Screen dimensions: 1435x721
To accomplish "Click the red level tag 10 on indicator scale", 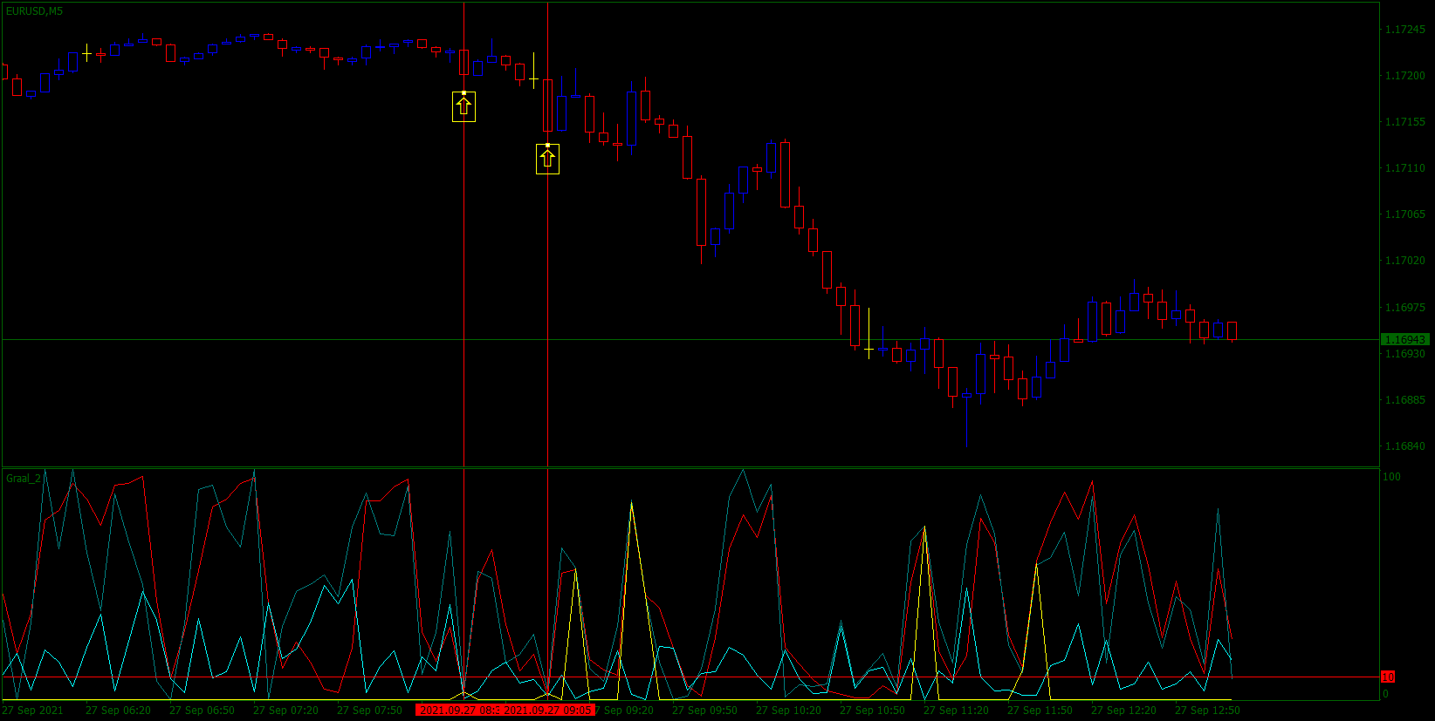I will 1388,677.
